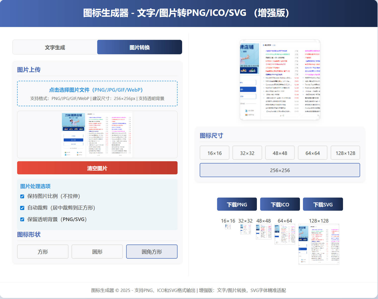Switch to the 文字生成 tab

tap(55, 47)
